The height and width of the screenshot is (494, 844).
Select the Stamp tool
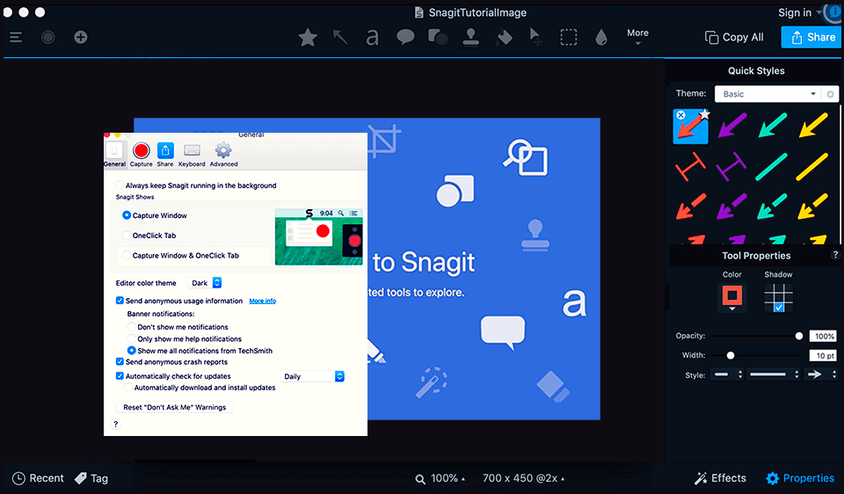point(471,37)
